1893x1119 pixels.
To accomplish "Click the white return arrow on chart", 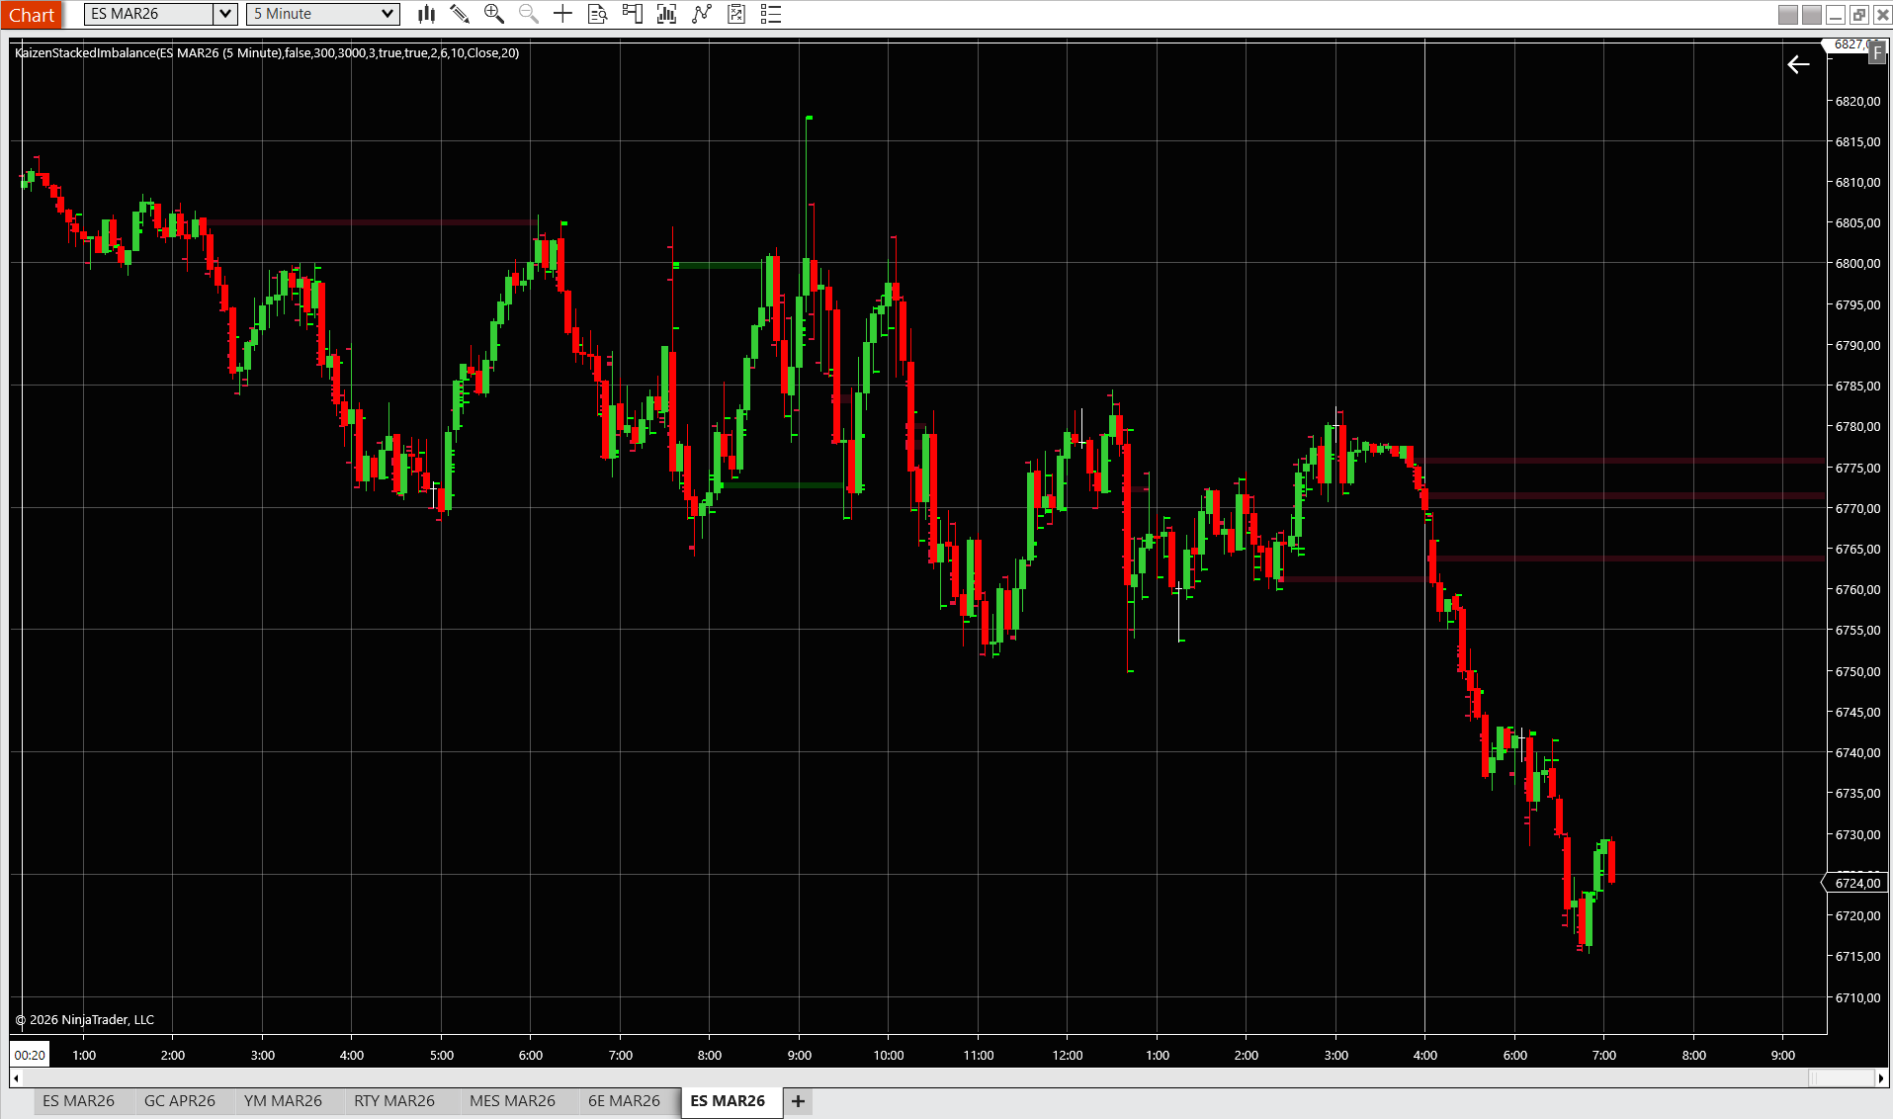I will point(1798,64).
